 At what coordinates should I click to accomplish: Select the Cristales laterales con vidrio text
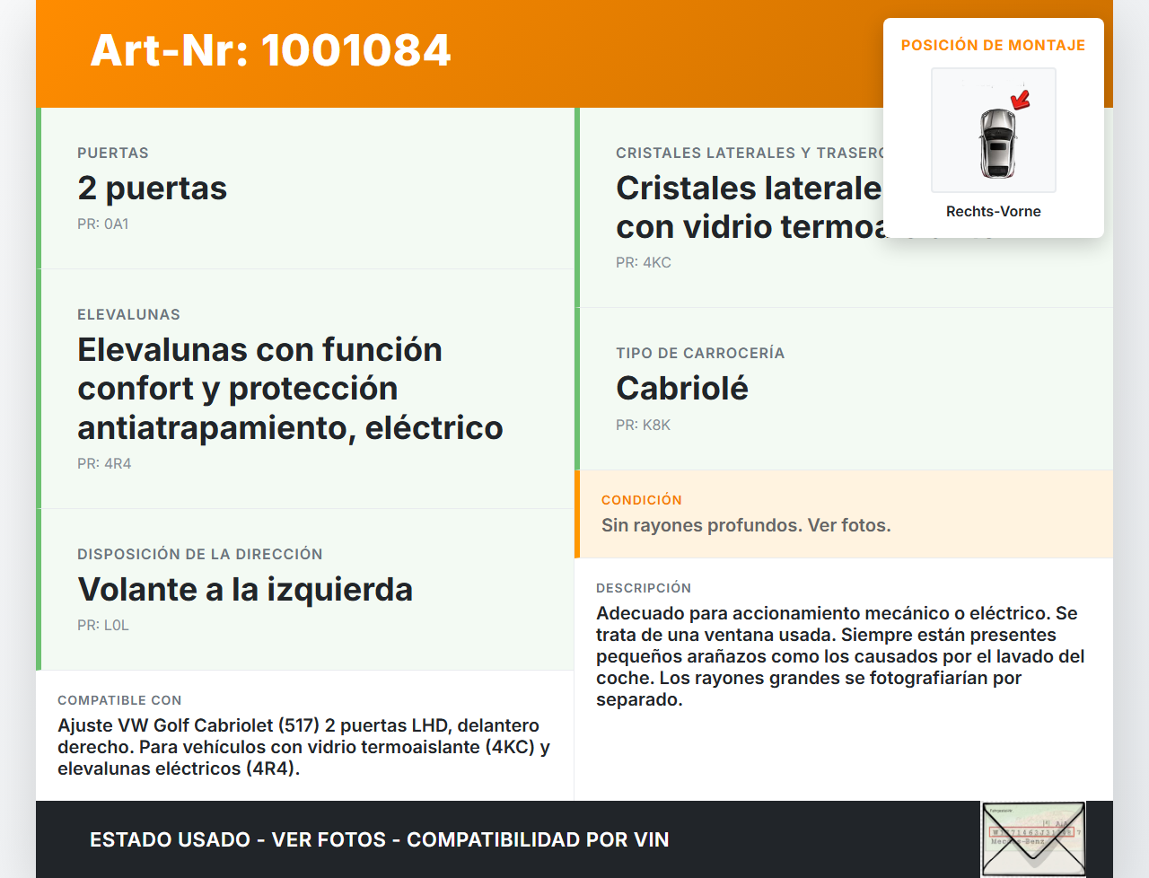(x=750, y=207)
